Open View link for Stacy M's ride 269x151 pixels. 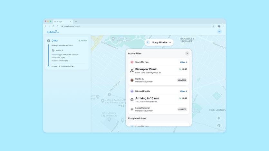tap(183, 62)
